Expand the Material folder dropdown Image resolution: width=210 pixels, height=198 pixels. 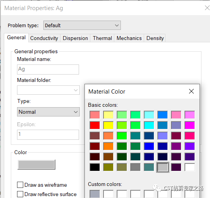tap(48, 90)
